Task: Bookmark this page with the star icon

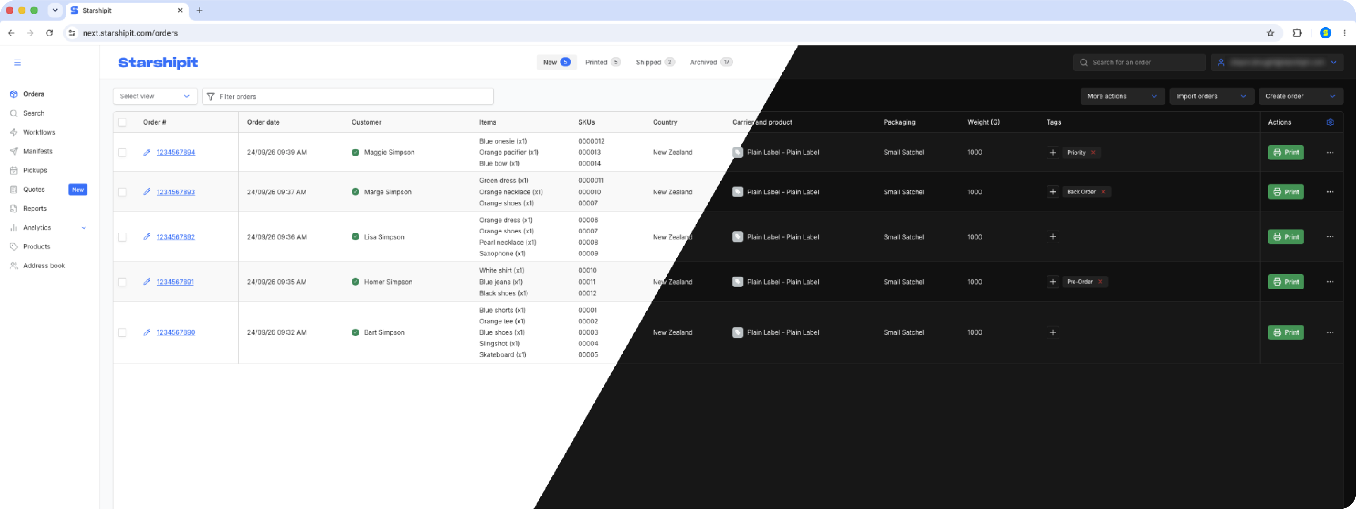Action: click(1270, 33)
